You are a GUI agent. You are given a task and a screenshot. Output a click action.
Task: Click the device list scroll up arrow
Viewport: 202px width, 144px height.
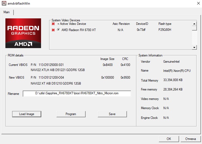(x=194, y=24)
